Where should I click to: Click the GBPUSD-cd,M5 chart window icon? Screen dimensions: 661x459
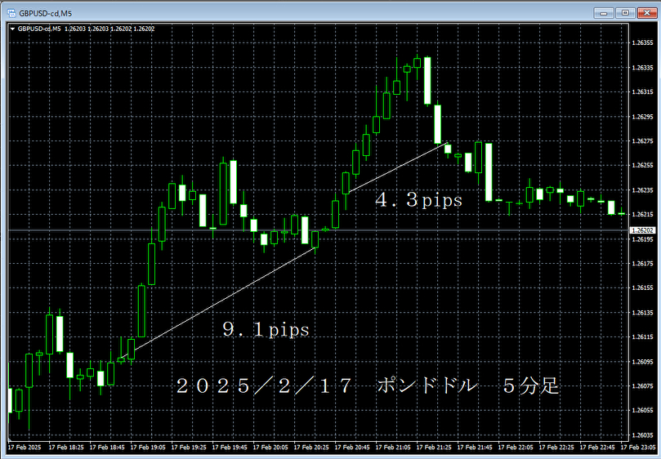click(11, 14)
